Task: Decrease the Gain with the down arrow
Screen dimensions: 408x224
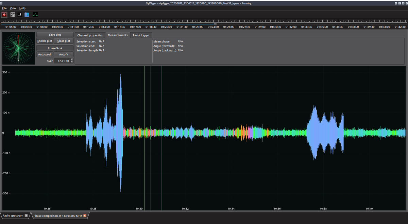Action: click(72, 62)
